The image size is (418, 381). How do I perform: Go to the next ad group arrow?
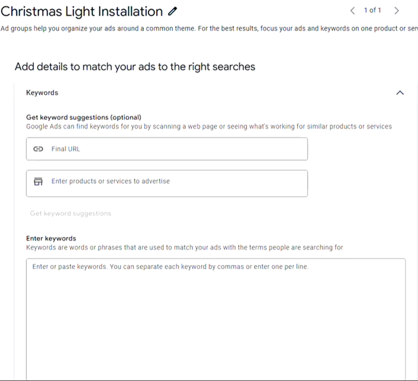(x=396, y=11)
